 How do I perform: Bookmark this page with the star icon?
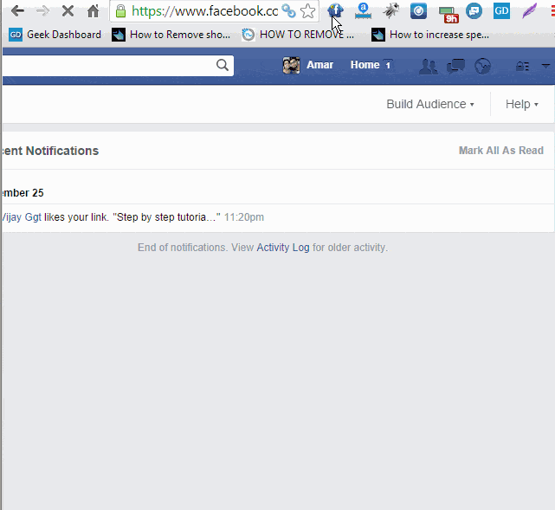click(307, 11)
